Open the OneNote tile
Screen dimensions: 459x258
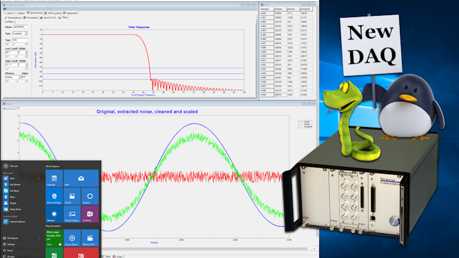point(90,214)
